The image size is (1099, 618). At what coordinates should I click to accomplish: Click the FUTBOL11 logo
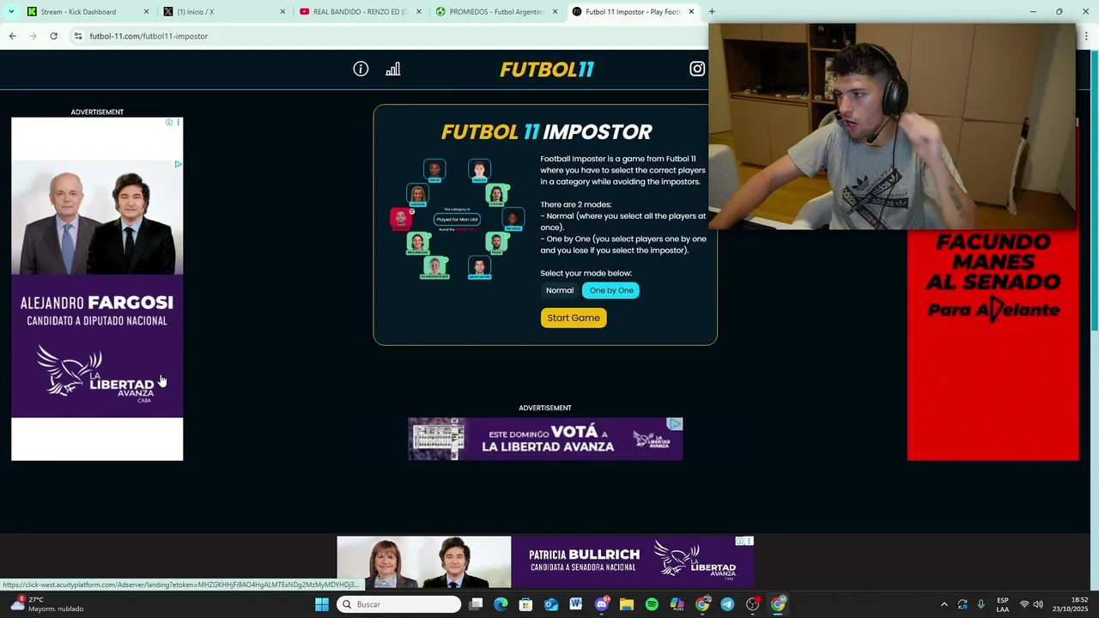(547, 70)
